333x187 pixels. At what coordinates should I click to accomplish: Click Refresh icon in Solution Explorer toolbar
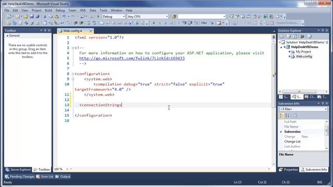(x=295, y=36)
